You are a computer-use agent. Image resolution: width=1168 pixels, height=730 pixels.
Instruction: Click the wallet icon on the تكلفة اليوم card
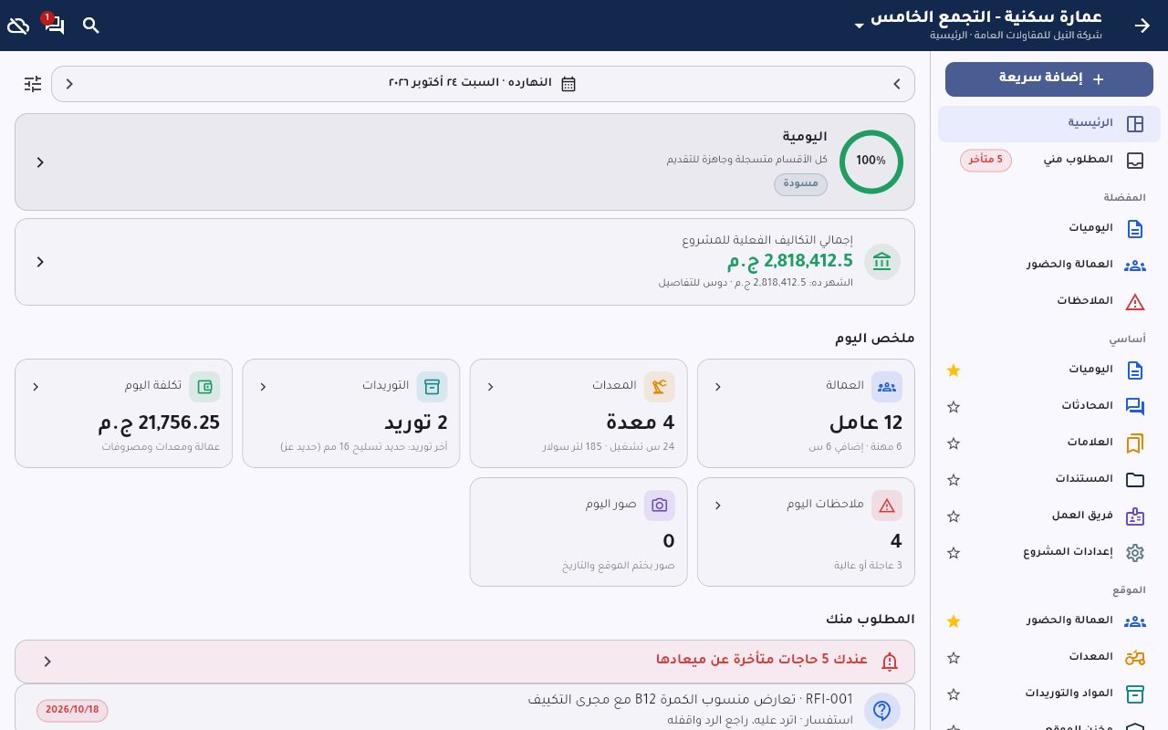tap(205, 387)
